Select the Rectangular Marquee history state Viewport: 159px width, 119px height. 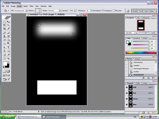pos(141,69)
